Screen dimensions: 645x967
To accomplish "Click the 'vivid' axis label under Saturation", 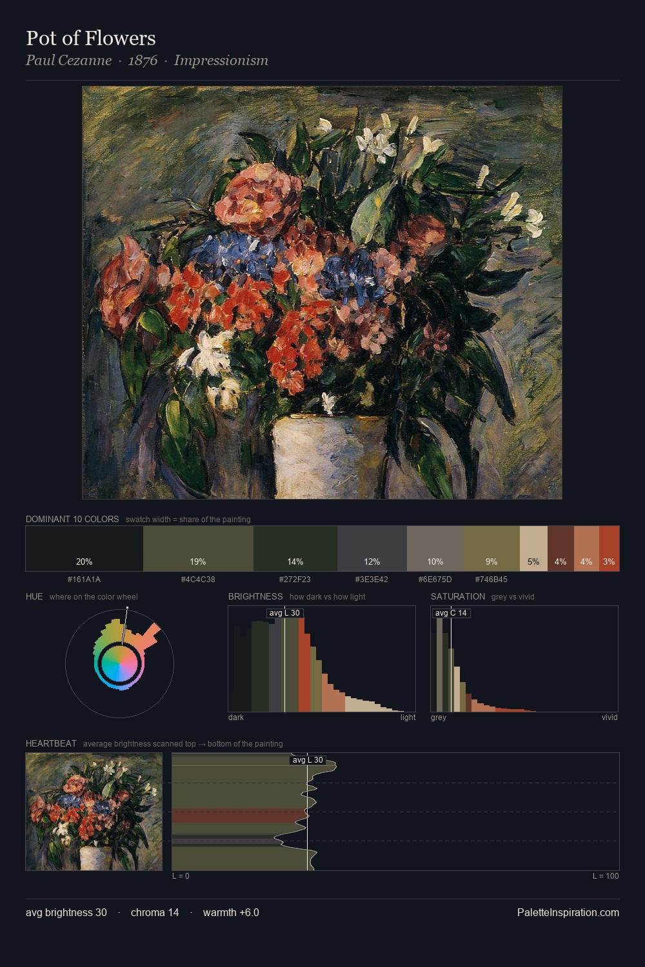I will (610, 717).
